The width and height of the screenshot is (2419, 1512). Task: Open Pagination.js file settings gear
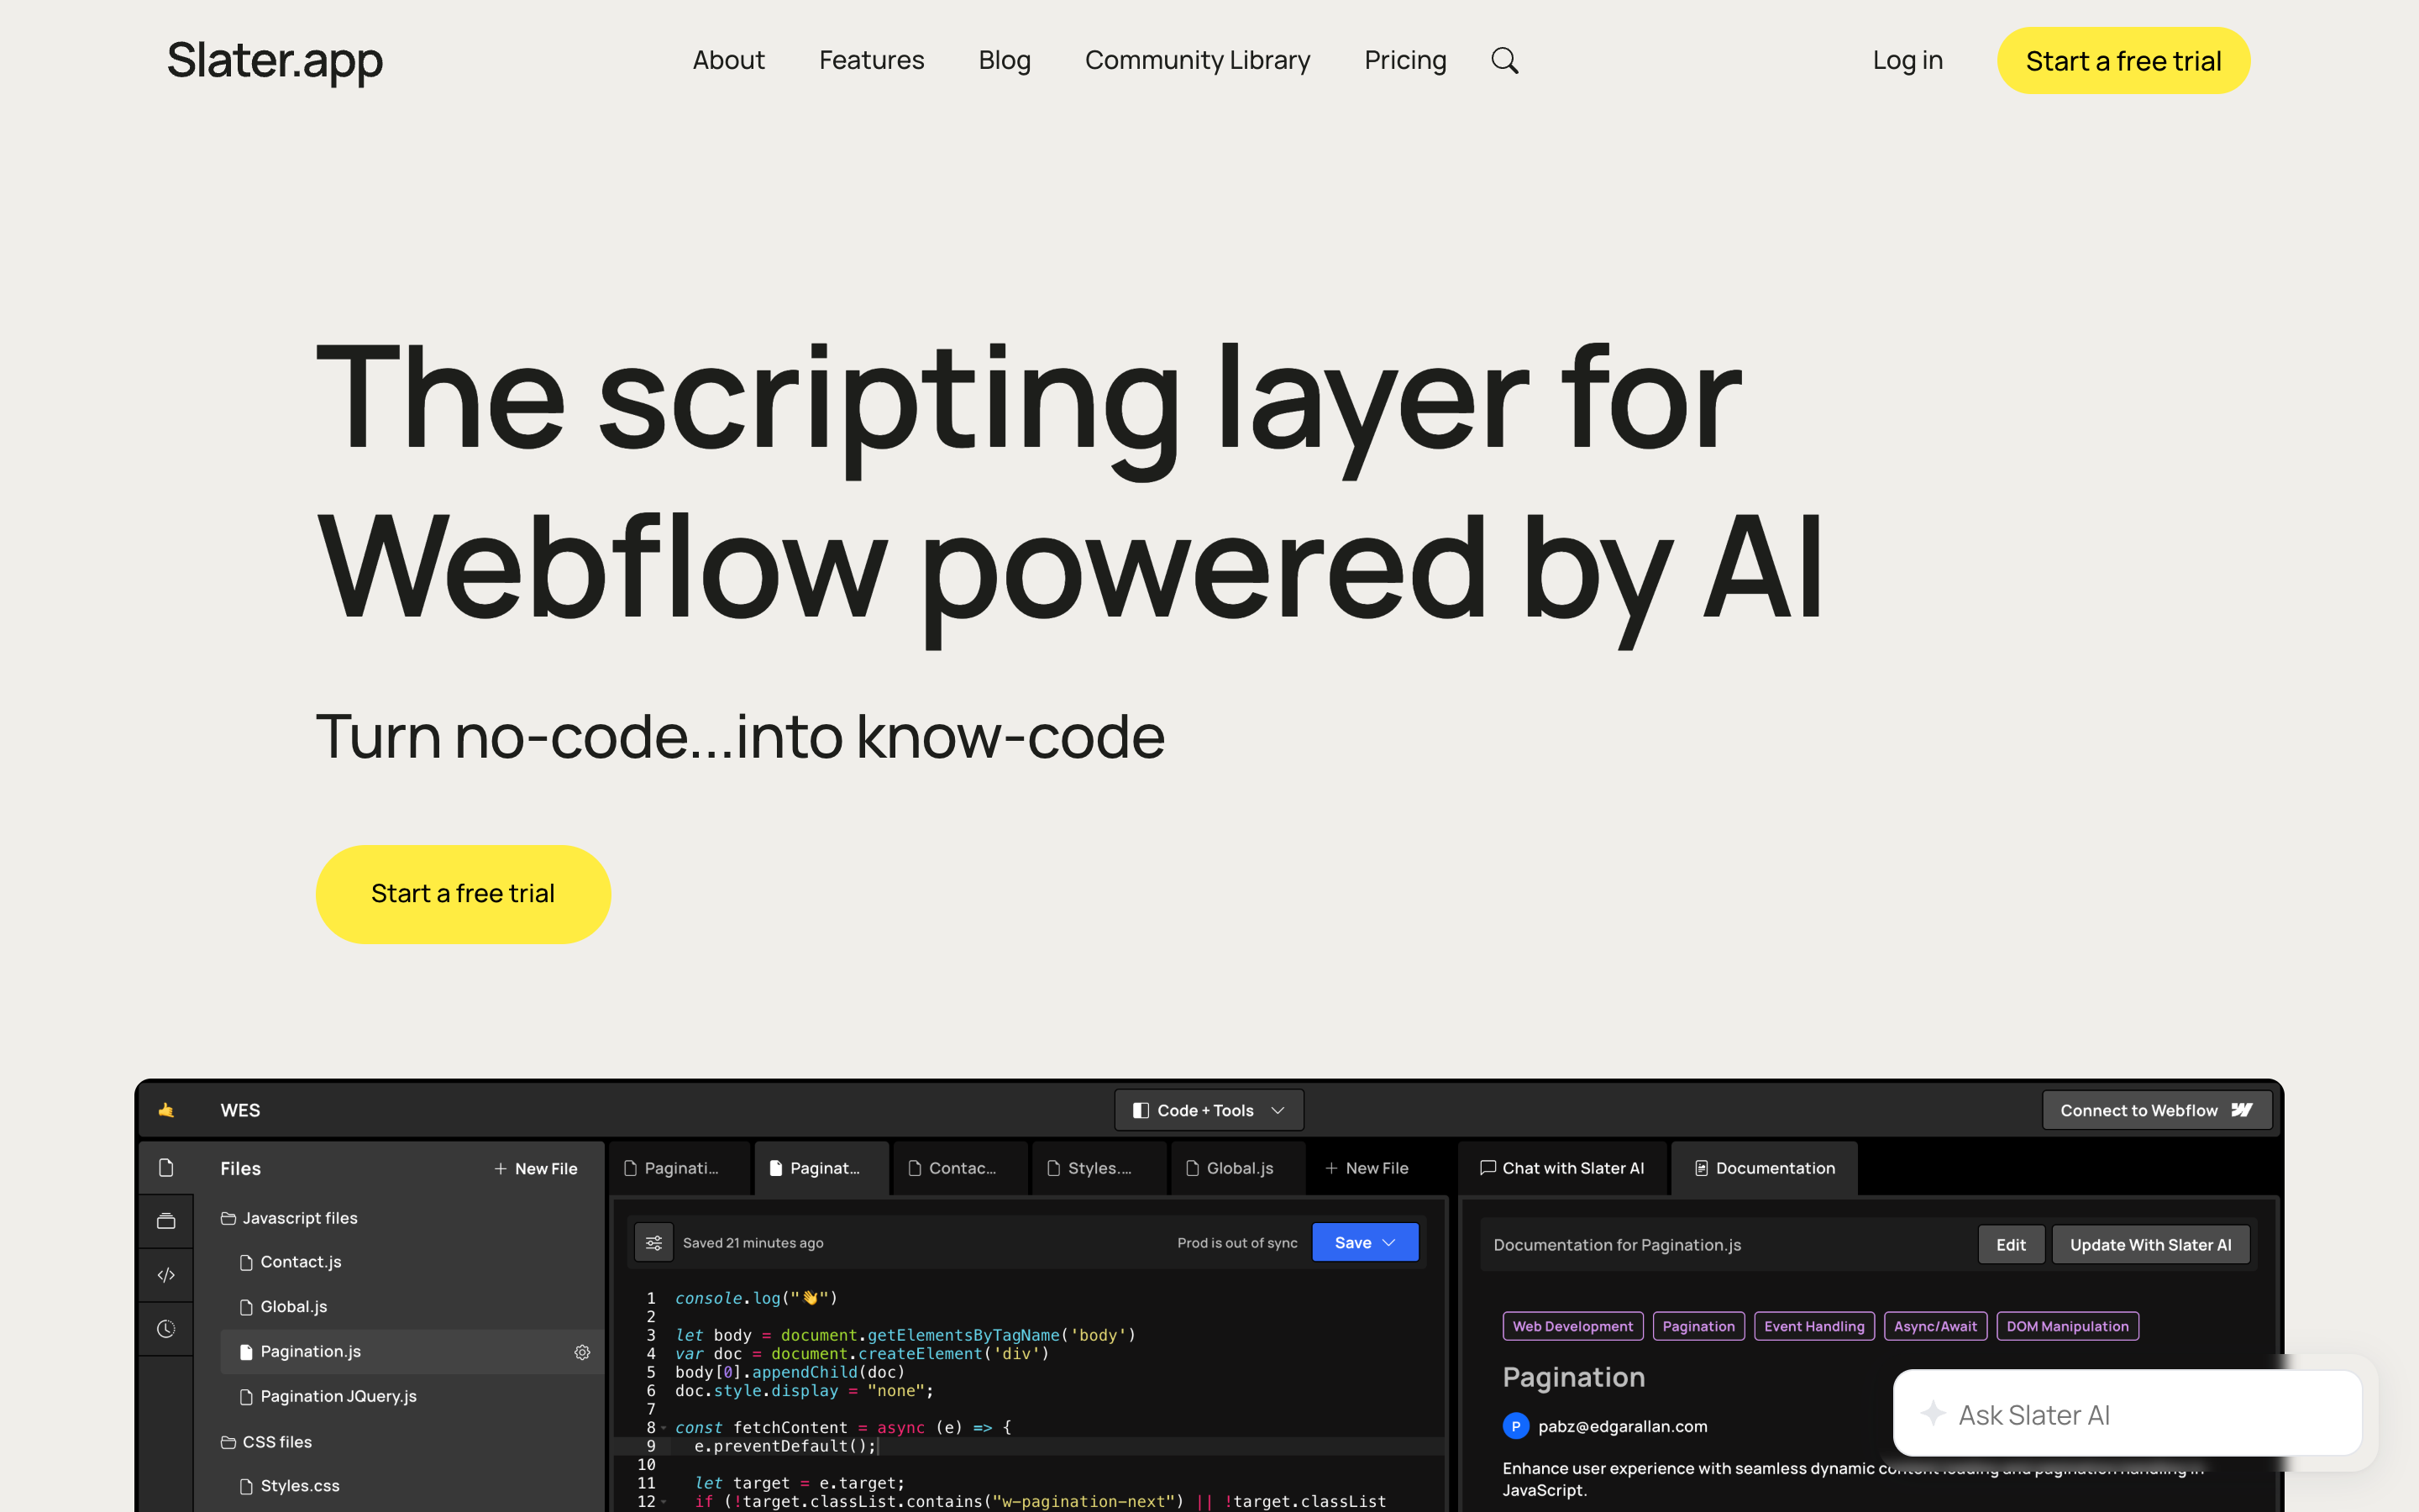[x=582, y=1352]
